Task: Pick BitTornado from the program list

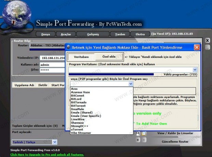Action: point(102,102)
